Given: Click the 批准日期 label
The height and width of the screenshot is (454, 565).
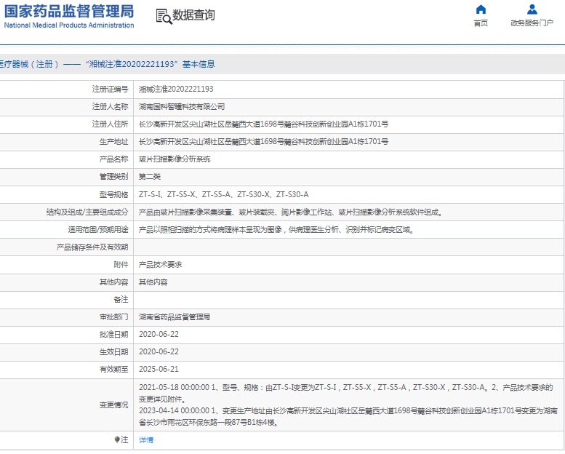Looking at the screenshot, I should coord(114,334).
